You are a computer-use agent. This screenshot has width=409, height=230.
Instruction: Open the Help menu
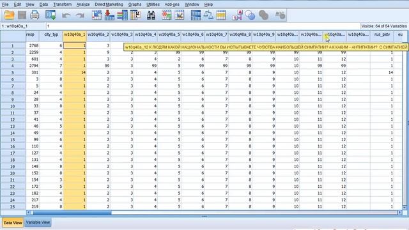208,4
